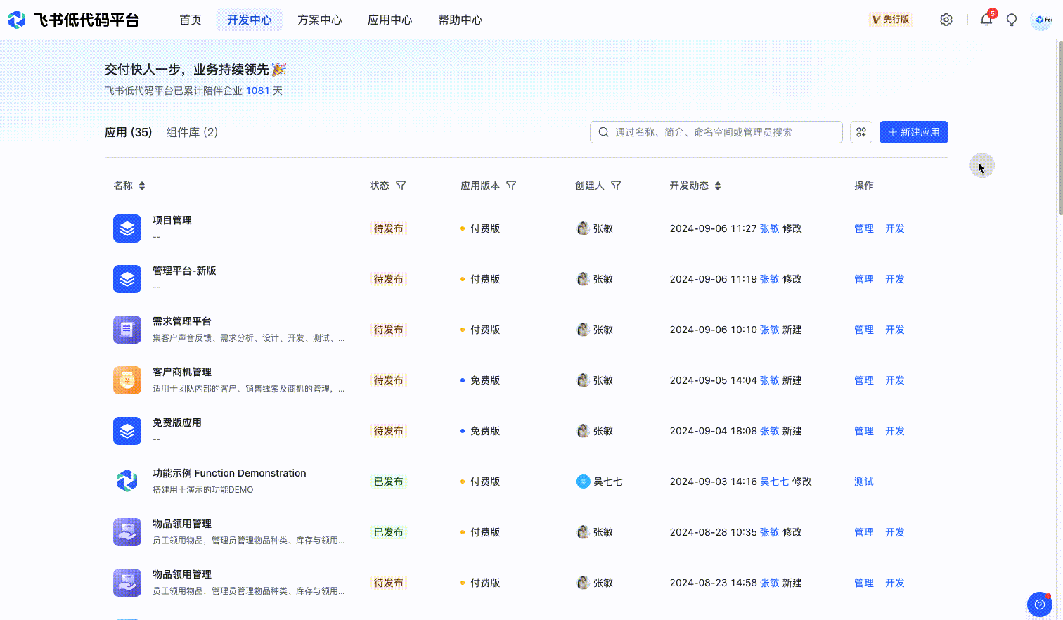Open the 应用版本 column filter
1063x620 pixels.
click(x=511, y=186)
